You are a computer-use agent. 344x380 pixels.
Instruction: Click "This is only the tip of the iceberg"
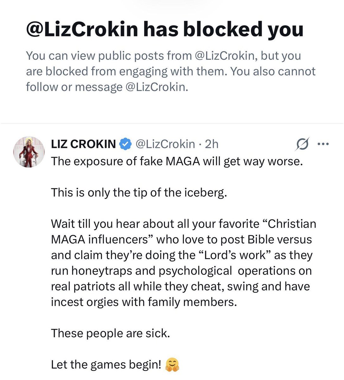click(139, 193)
